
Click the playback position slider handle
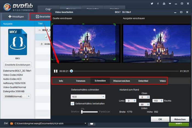tap(71, 71)
